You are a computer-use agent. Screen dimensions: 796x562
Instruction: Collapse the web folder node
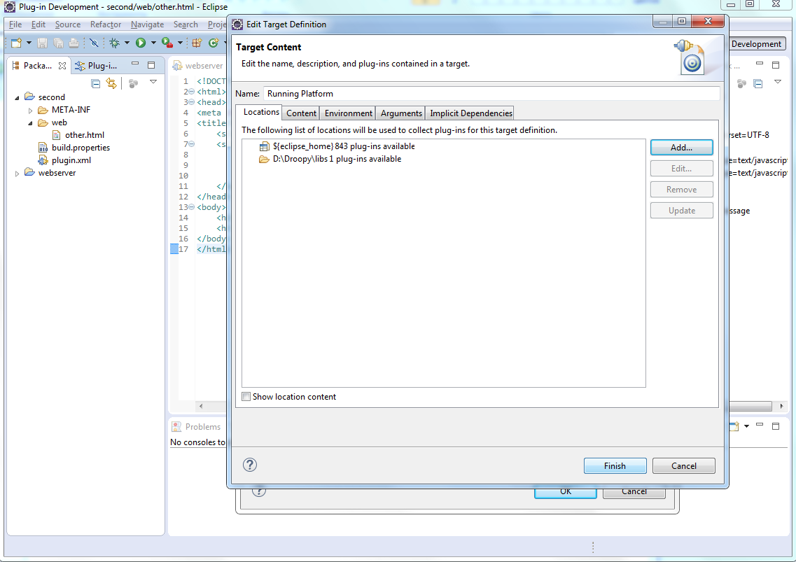click(x=31, y=123)
